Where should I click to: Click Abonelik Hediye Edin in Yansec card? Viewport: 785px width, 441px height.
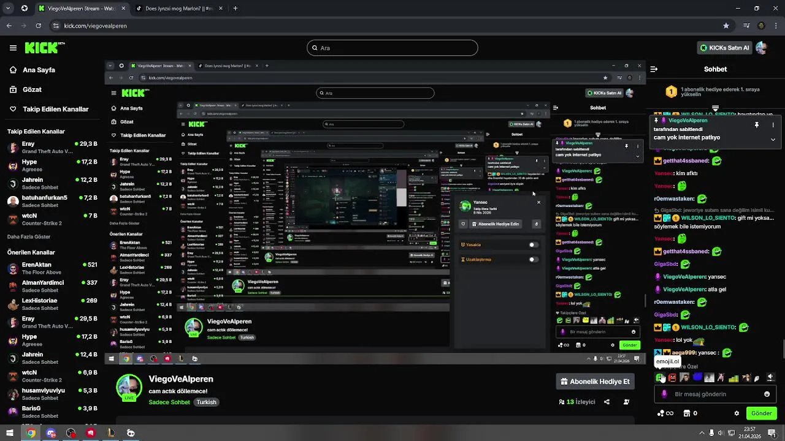(496, 224)
